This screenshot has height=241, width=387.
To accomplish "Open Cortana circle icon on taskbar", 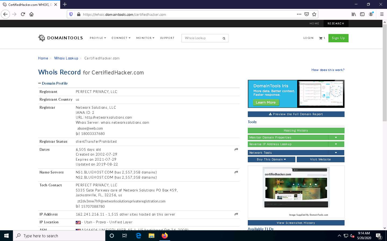I will tap(112, 236).
